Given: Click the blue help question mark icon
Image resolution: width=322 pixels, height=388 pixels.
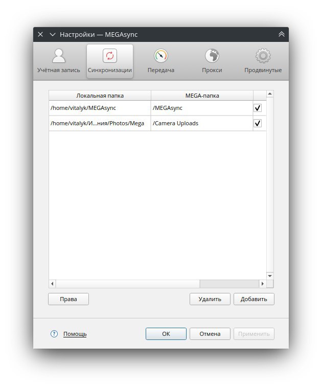Looking at the screenshot, I should (54, 334).
